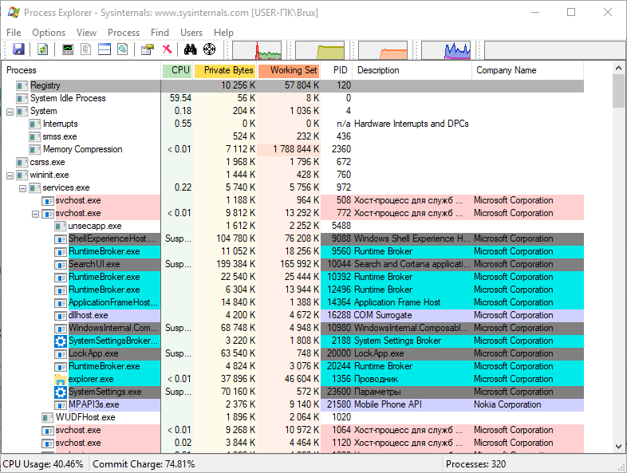Open System Information from toolbar graph icon
627x473 pixels.
(x=68, y=49)
